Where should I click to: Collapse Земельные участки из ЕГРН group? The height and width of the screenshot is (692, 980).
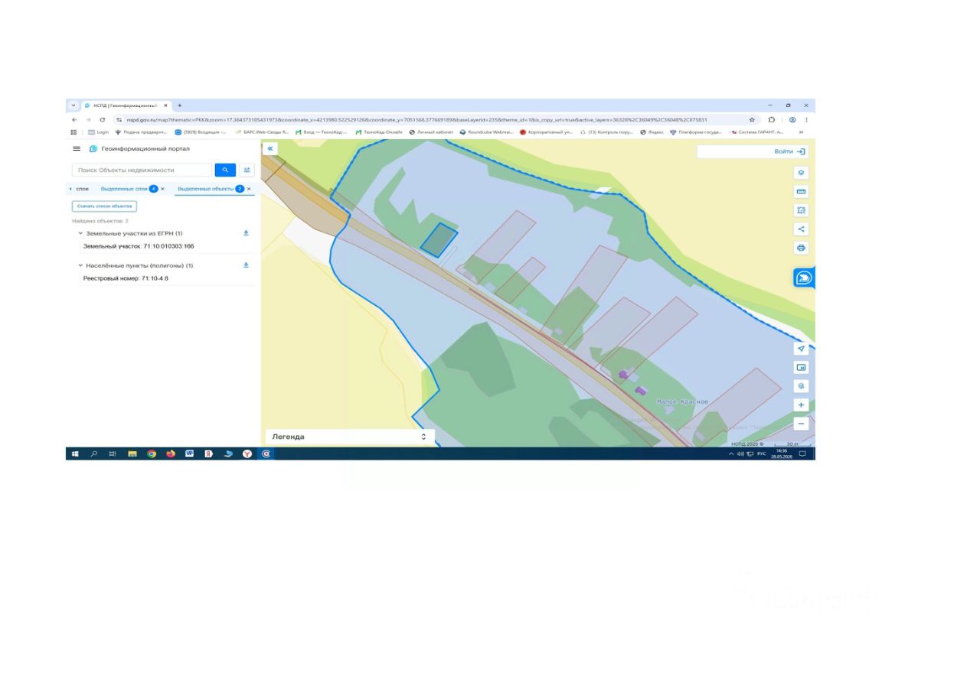point(80,233)
